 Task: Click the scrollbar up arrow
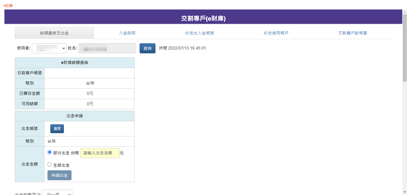click(x=405, y=12)
